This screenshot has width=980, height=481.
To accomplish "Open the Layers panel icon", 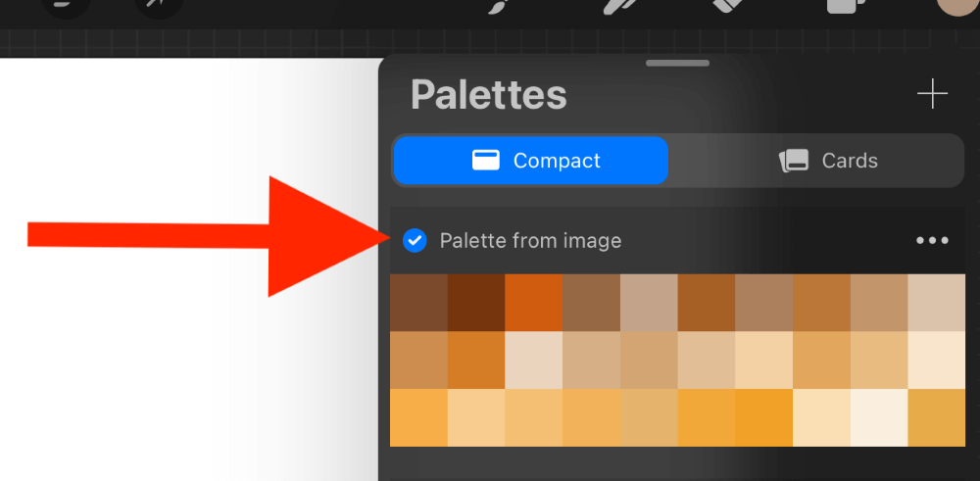I will tap(847, 6).
